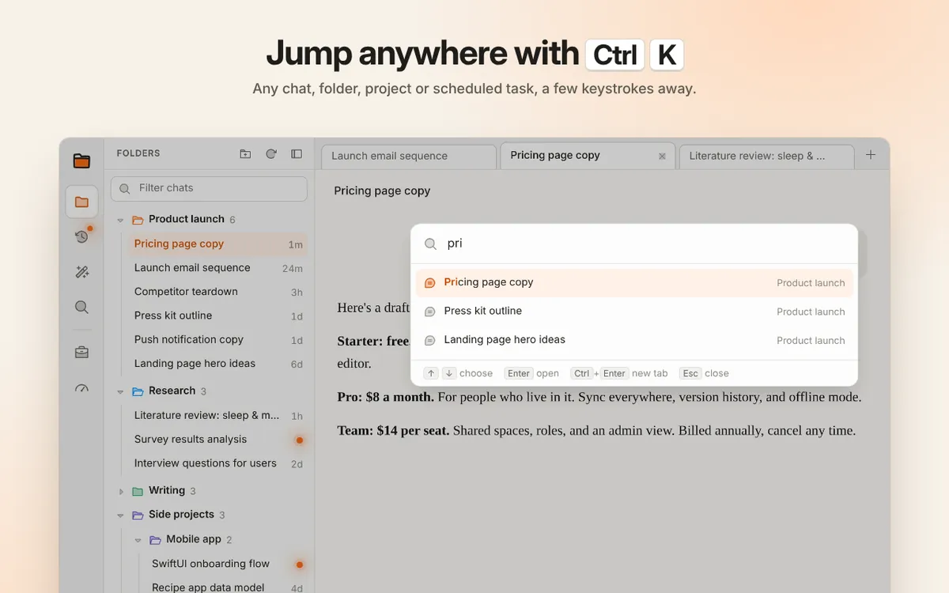
Task: Click the app logo icon above the sidebar
Action: tap(81, 161)
